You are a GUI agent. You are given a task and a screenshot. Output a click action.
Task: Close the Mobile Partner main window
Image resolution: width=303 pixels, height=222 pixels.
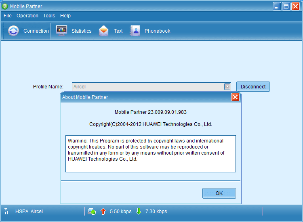295,6
